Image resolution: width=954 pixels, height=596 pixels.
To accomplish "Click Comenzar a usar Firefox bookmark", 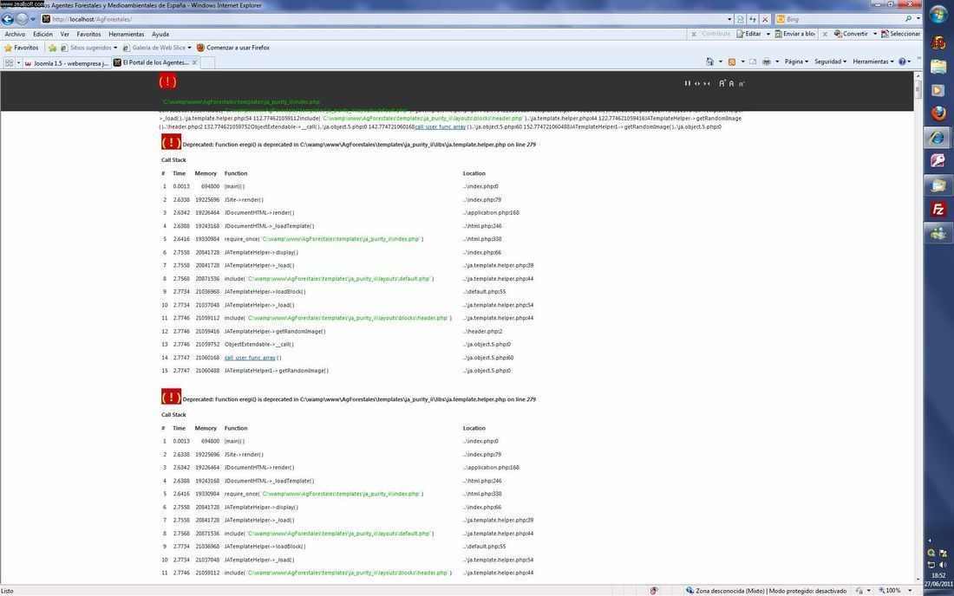I will coord(233,48).
